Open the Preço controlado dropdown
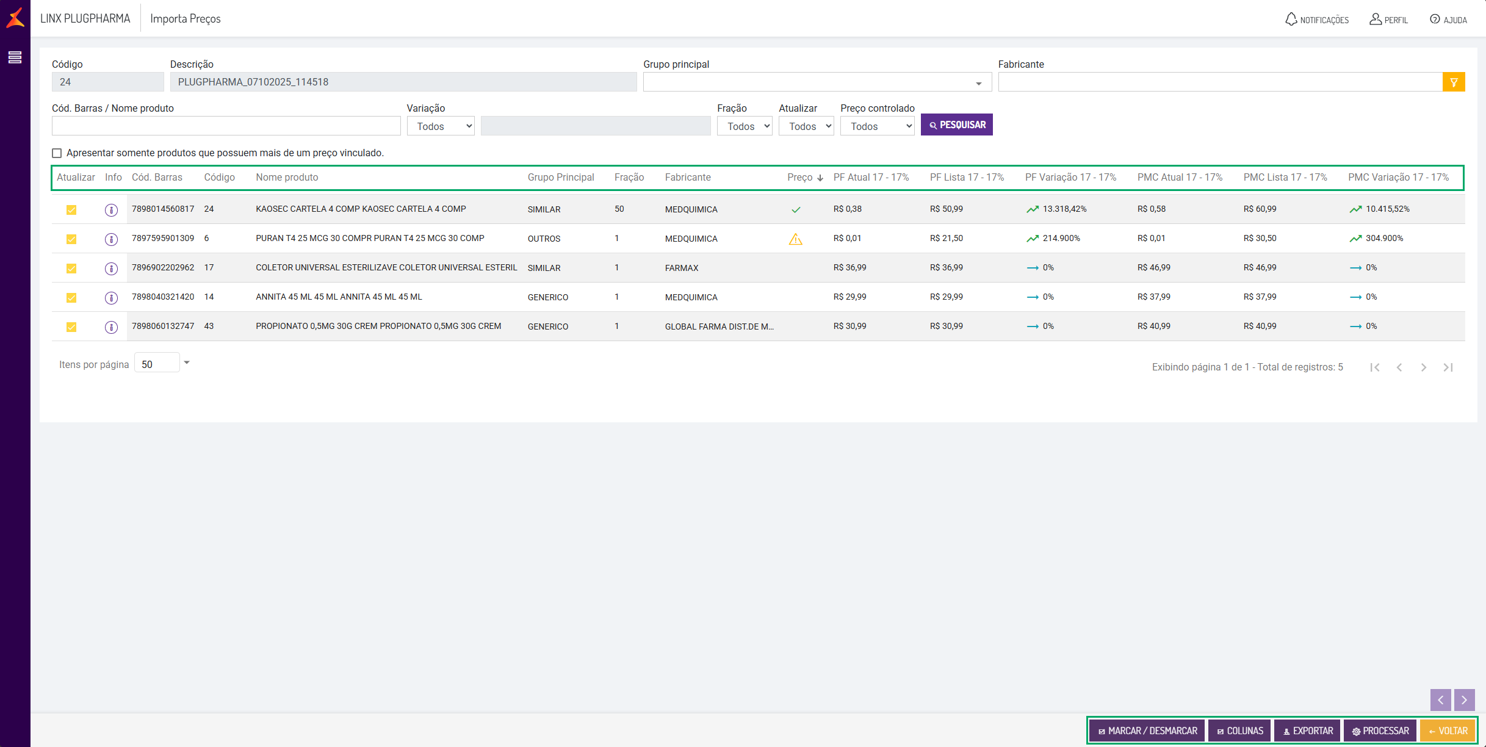Image resolution: width=1486 pixels, height=747 pixels. (877, 126)
